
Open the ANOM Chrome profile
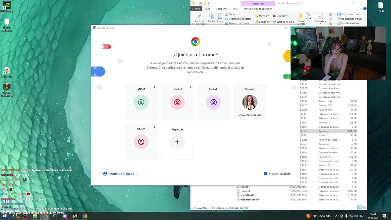pos(141,102)
